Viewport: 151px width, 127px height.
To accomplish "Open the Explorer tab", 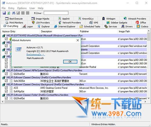I will point(43,26).
